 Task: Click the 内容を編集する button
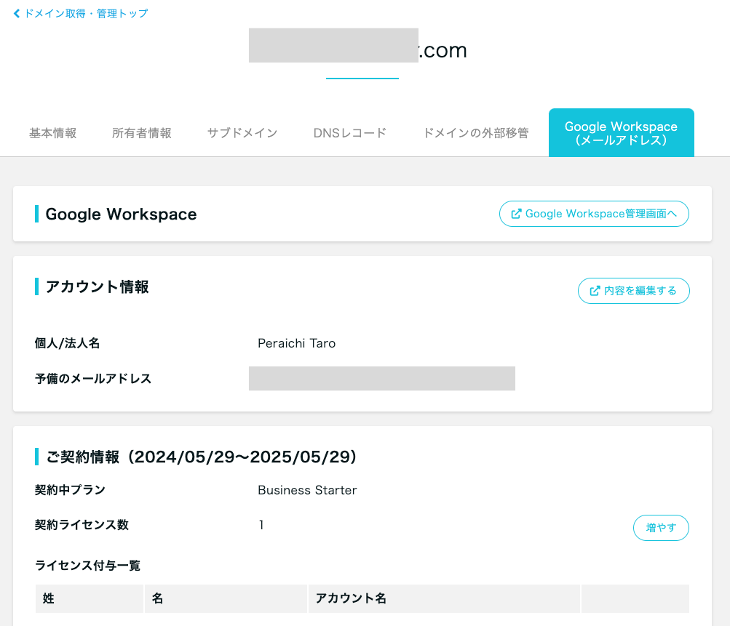(x=632, y=290)
